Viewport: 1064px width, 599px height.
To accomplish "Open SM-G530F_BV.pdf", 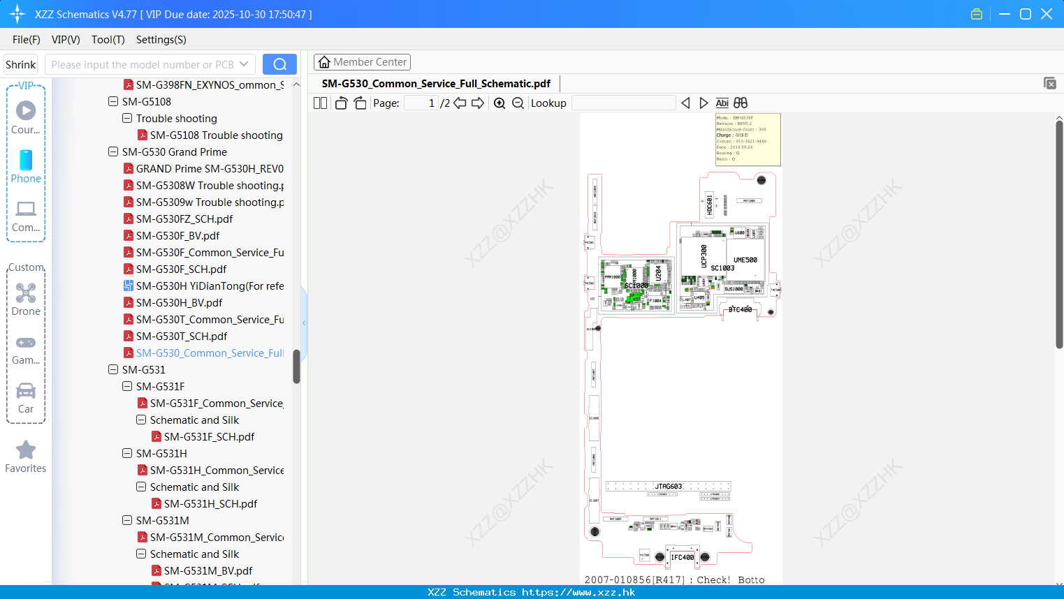I will (171, 235).
